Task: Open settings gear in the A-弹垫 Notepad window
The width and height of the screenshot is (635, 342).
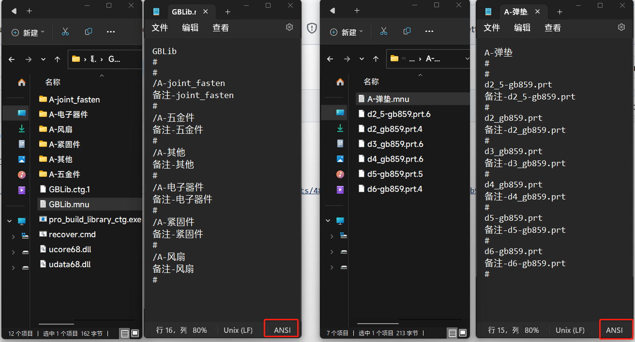Action: (621, 28)
